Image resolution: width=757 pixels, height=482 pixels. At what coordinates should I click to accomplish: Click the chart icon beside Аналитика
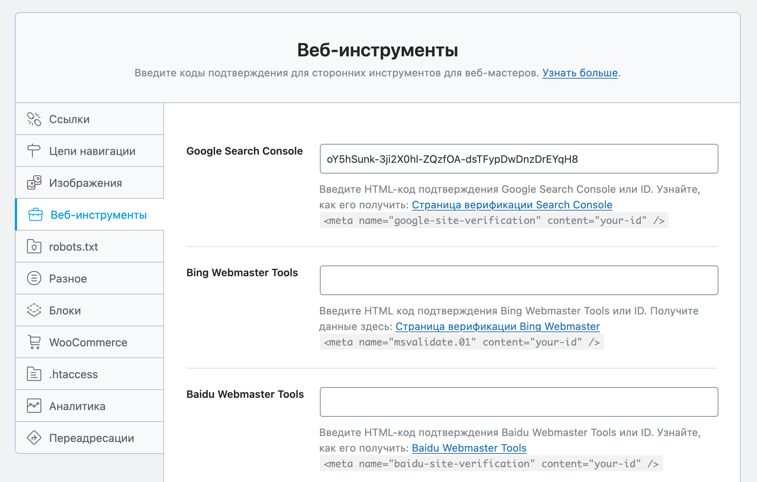click(x=34, y=406)
